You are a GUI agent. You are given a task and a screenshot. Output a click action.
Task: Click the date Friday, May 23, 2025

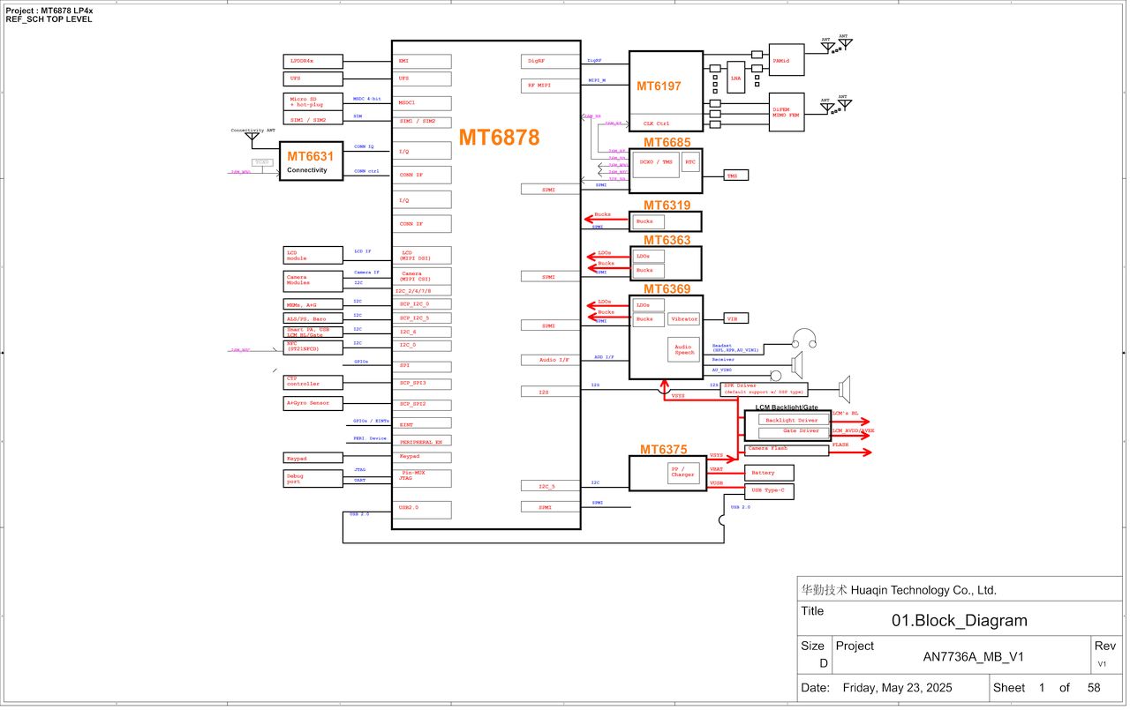click(898, 688)
